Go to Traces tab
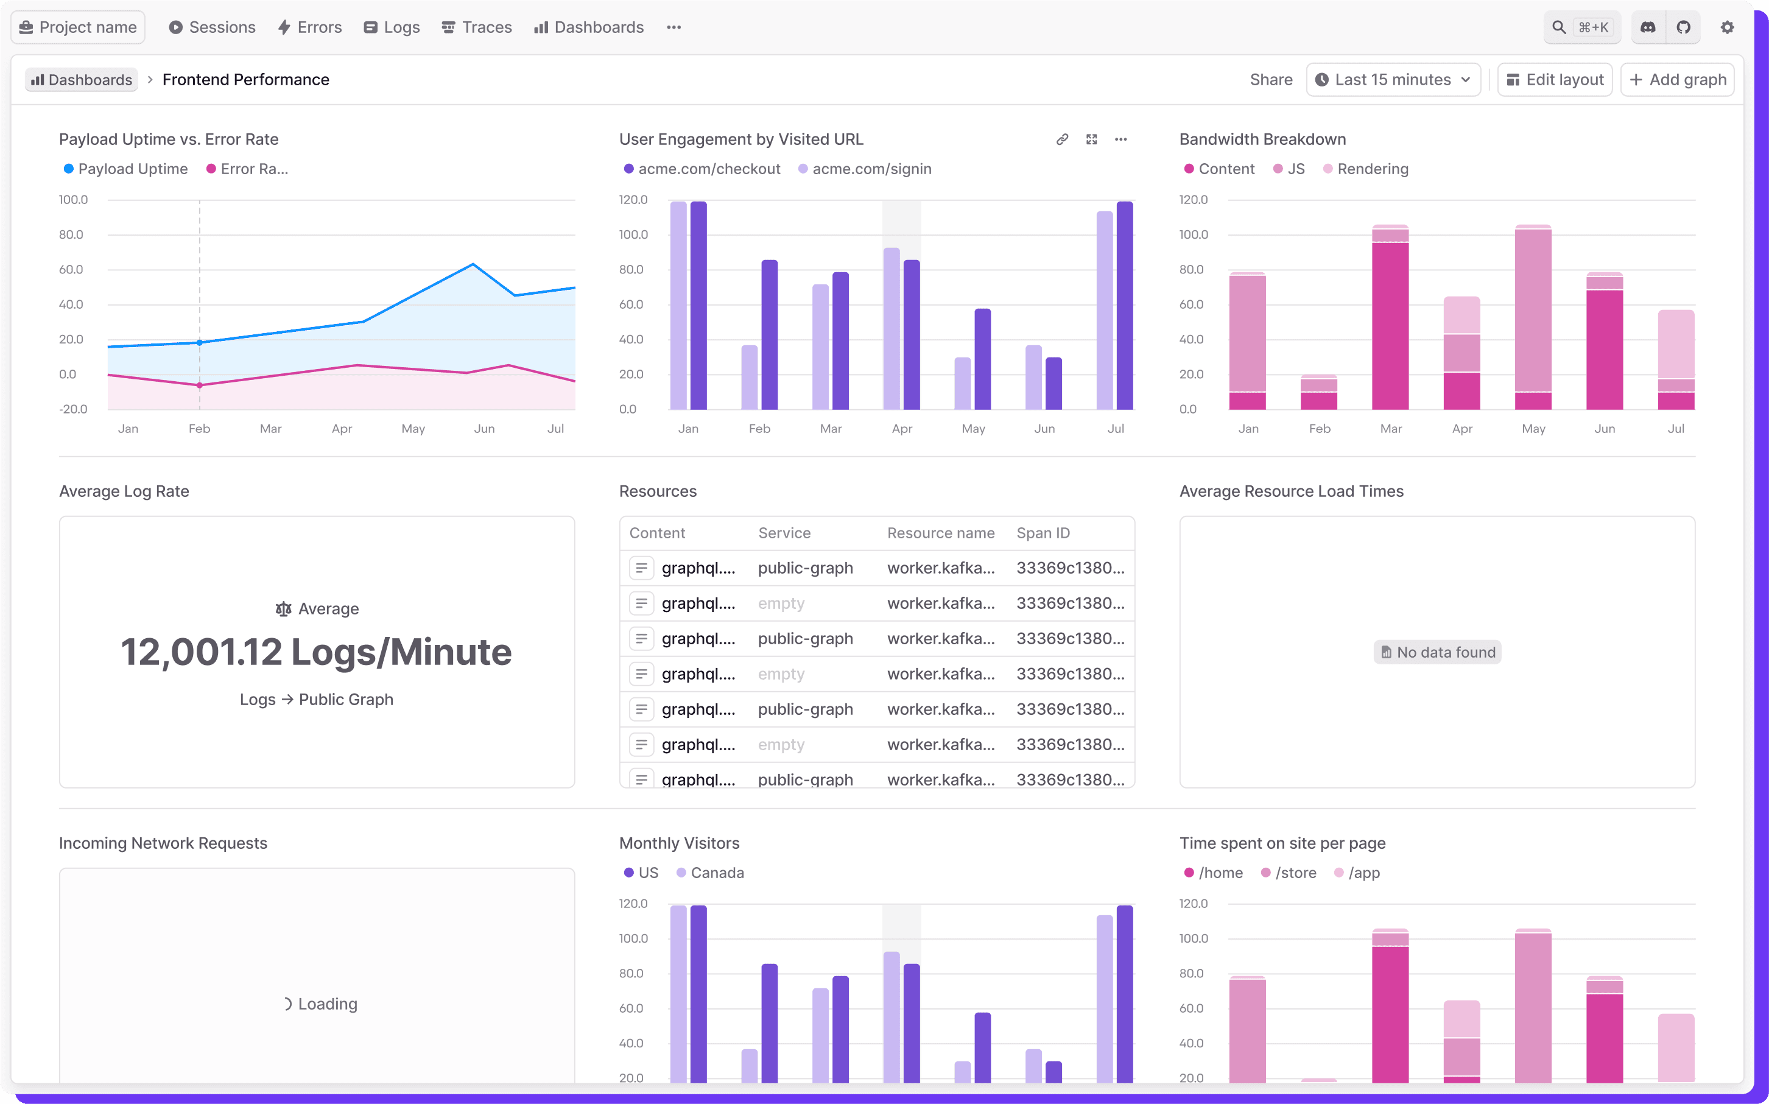The image size is (1769, 1104). [476, 27]
